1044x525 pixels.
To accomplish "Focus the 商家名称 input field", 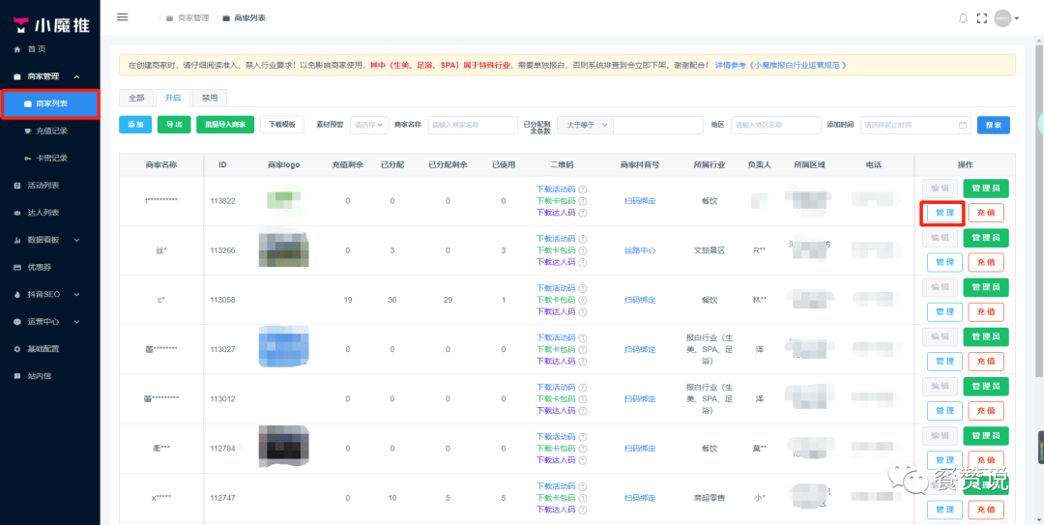I will click(x=473, y=125).
